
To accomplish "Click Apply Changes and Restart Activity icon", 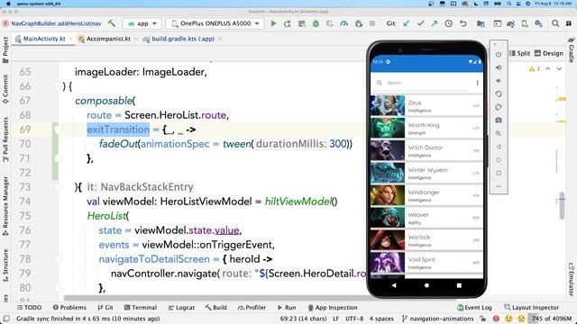I will [x=288, y=23].
